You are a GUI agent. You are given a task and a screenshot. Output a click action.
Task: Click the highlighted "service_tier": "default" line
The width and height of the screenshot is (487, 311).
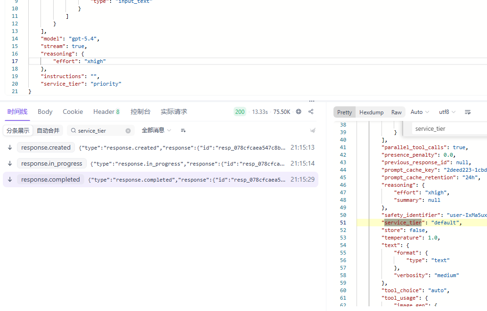pyautogui.click(x=422, y=223)
